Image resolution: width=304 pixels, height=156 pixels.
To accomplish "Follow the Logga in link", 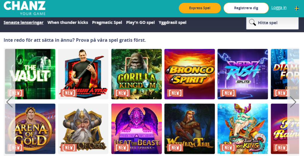I will (x=279, y=7).
